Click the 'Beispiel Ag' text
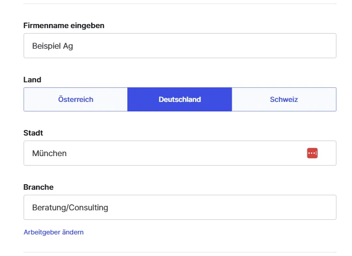352x256 pixels. click(53, 46)
